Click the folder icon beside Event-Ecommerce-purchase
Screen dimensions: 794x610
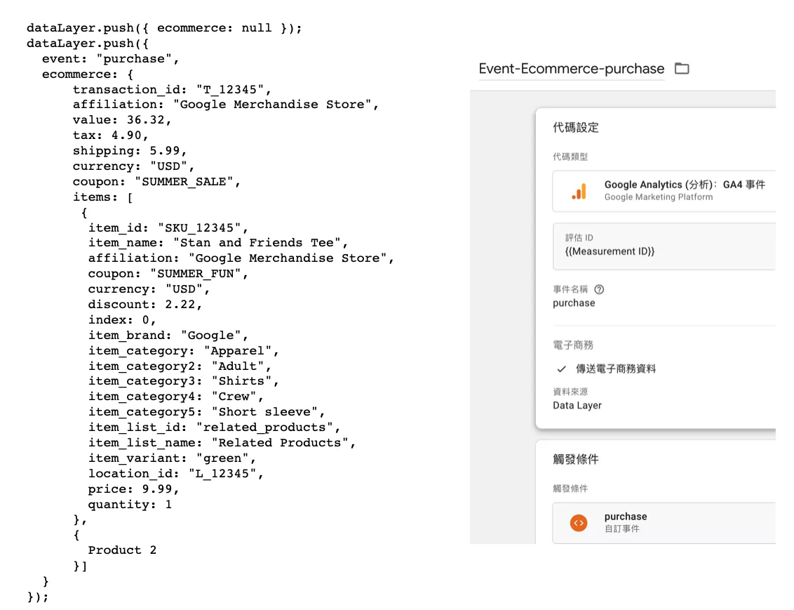click(682, 68)
